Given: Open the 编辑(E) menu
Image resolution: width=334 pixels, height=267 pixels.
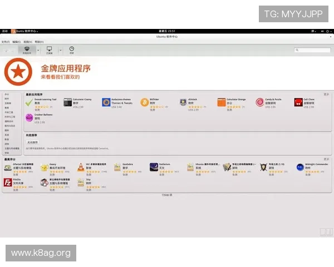Looking at the screenshot, I should (16, 42).
